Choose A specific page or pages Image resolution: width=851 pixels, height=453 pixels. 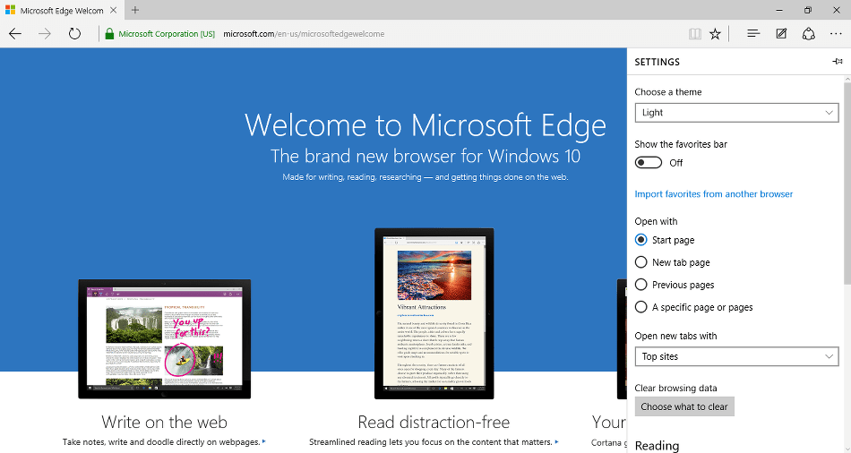point(640,307)
